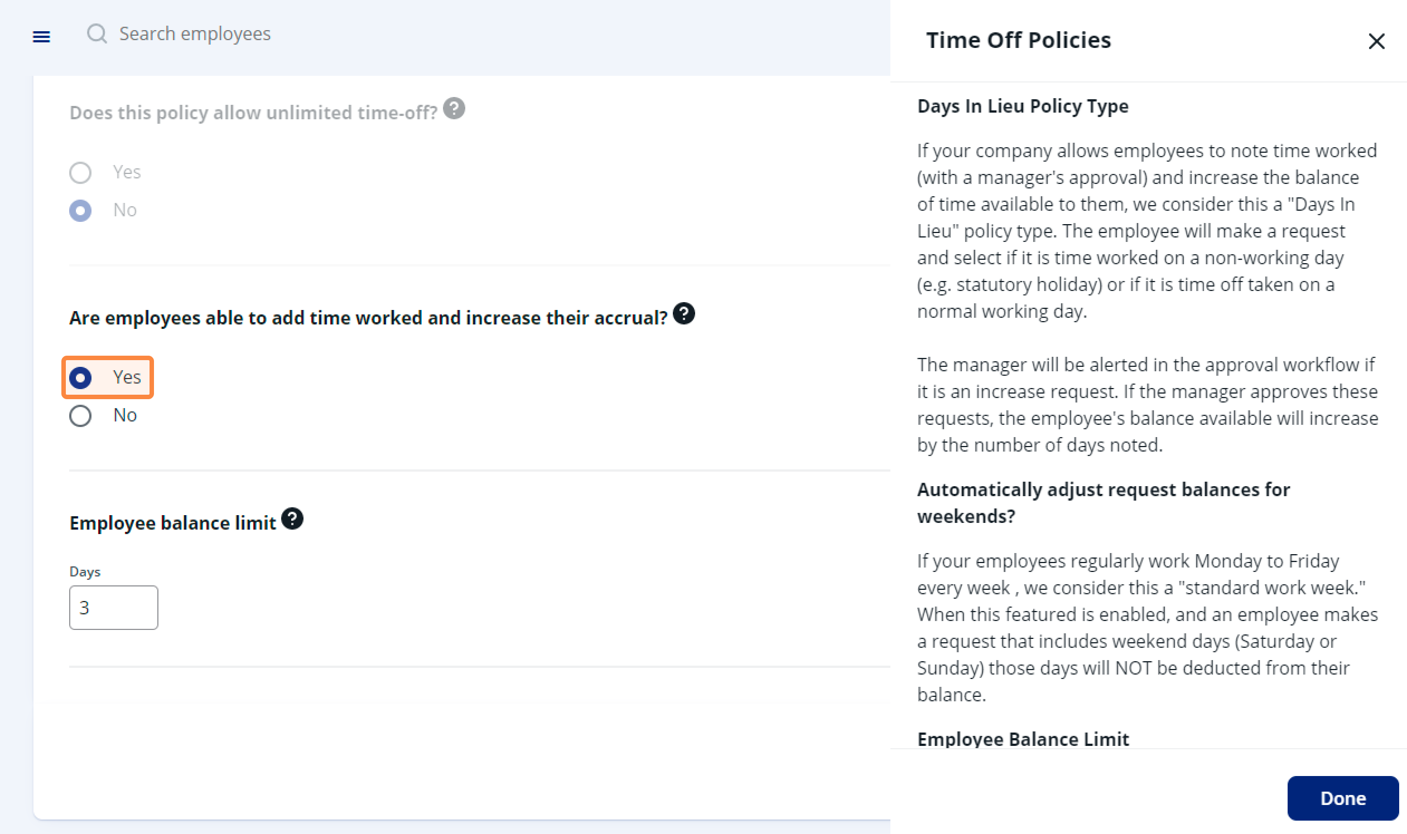
Task: Open help for unlimited time-off question
Action: click(x=454, y=109)
